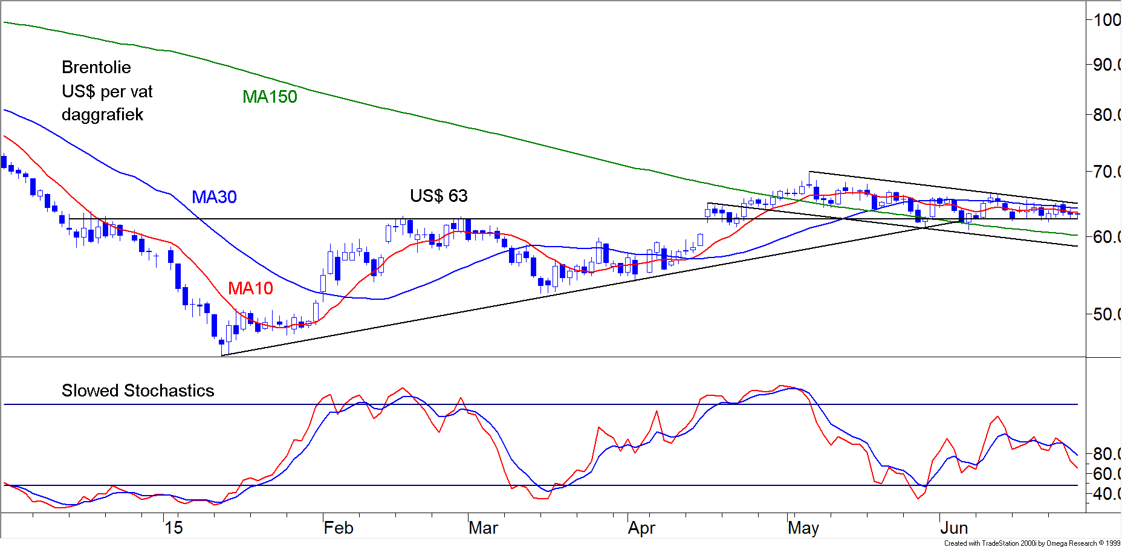The image size is (1122, 547).
Task: Click the 90.0 price axis value
Action: click(x=1106, y=65)
